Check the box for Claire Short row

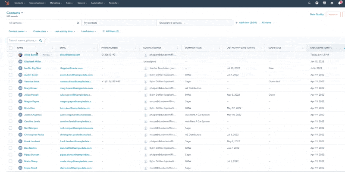(10, 168)
